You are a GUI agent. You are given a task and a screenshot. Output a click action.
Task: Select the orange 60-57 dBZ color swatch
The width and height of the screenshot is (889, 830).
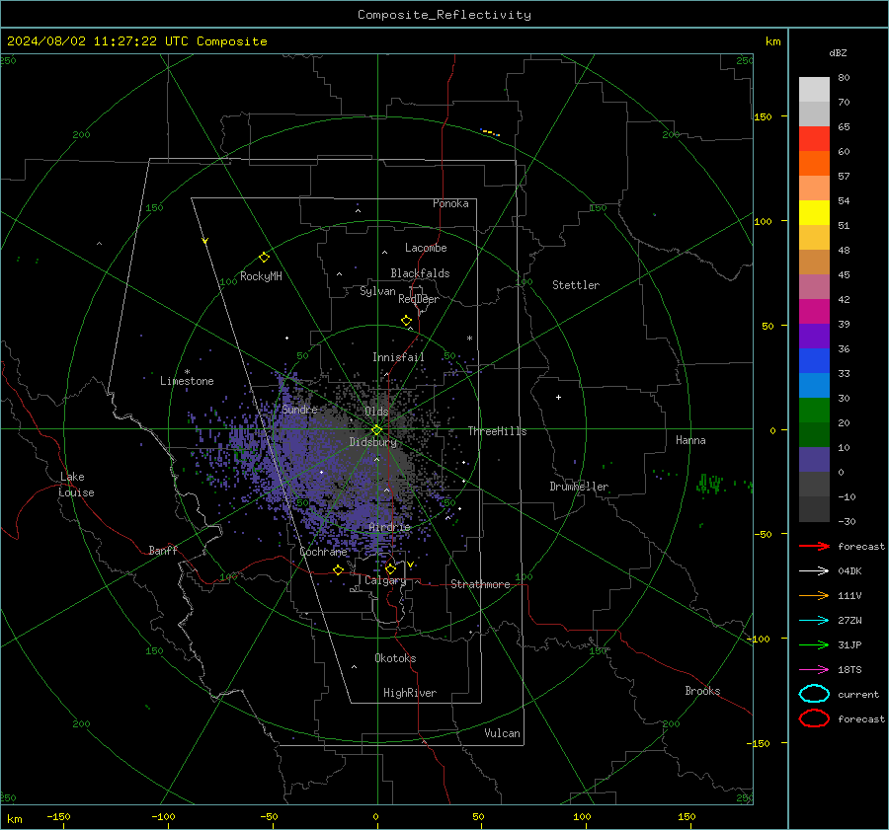coord(814,164)
